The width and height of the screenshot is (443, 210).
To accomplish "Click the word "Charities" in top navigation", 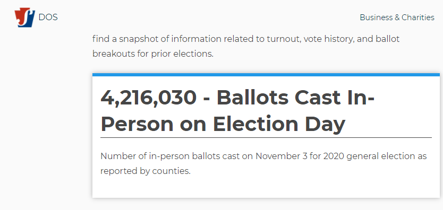I will tap(418, 17).
